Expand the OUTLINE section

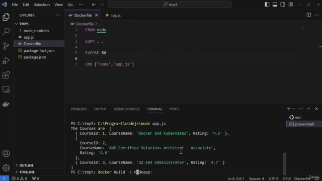[x=39, y=165]
